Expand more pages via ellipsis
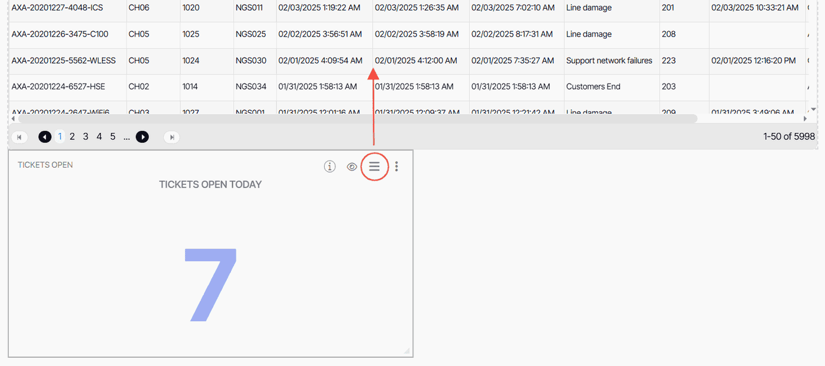This screenshot has height=366, width=825. [127, 137]
